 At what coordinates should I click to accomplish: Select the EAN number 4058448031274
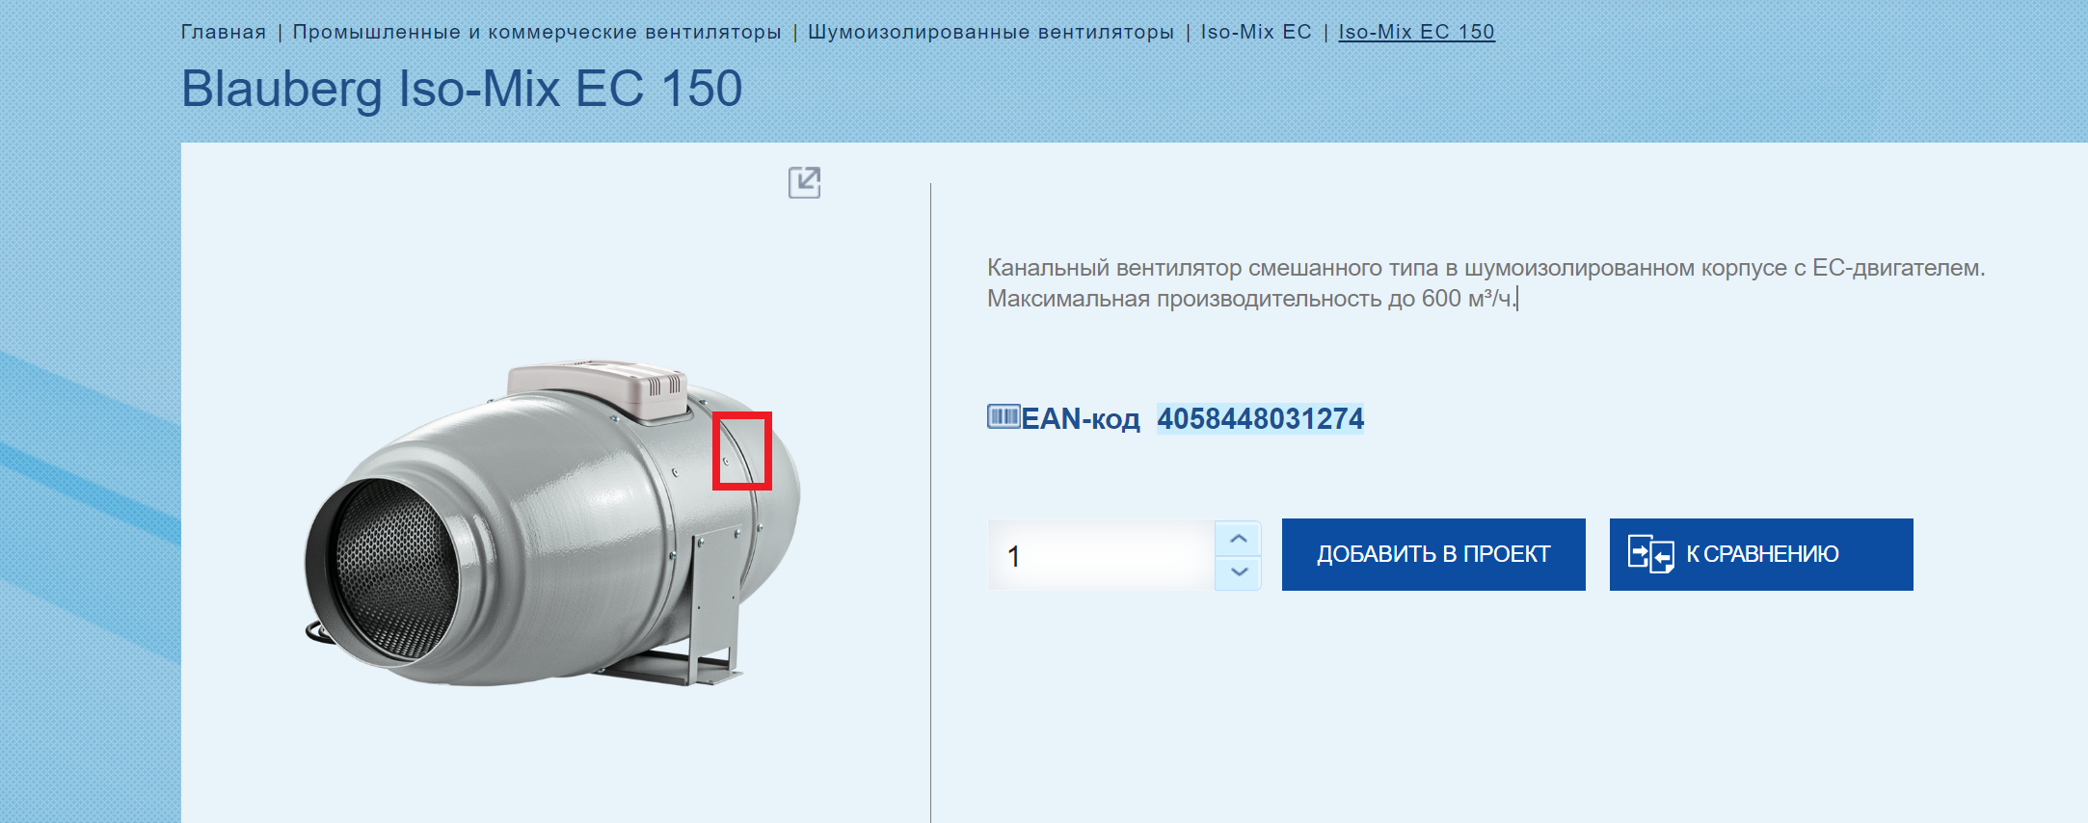(x=1261, y=418)
